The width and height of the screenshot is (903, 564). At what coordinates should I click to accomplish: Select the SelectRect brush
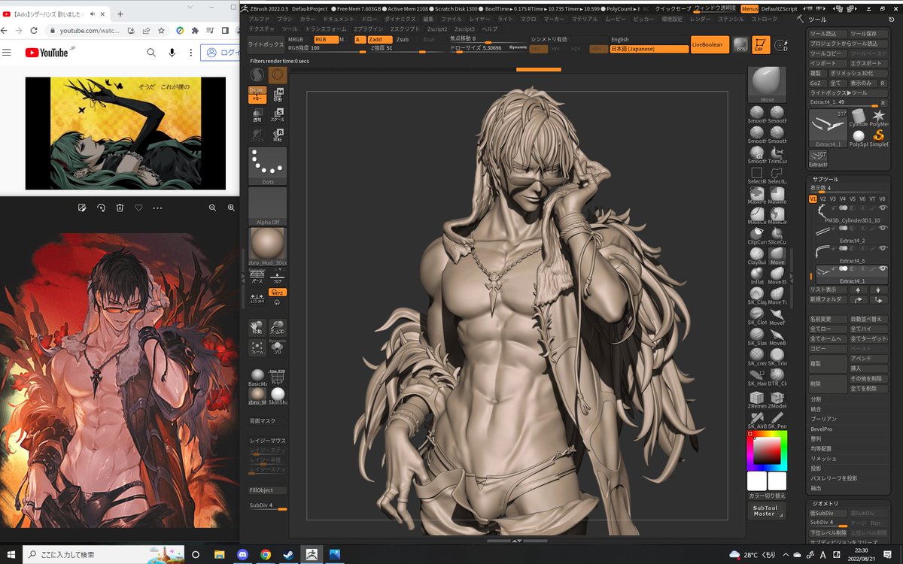tap(757, 174)
